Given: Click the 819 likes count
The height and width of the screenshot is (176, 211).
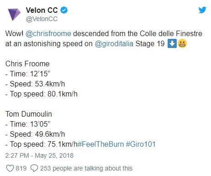Looking at the screenshot, I should (21, 168).
